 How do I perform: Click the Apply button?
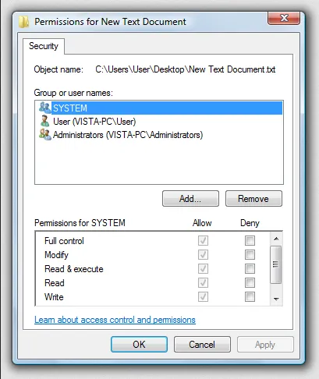coord(265,345)
